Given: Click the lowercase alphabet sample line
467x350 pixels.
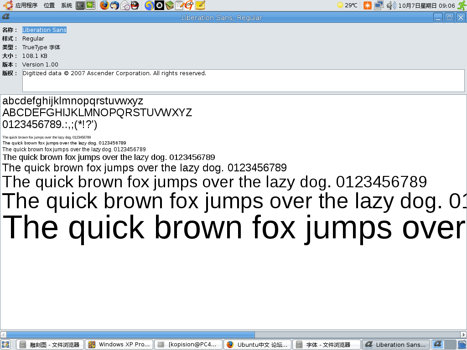Looking at the screenshot, I should (73, 101).
